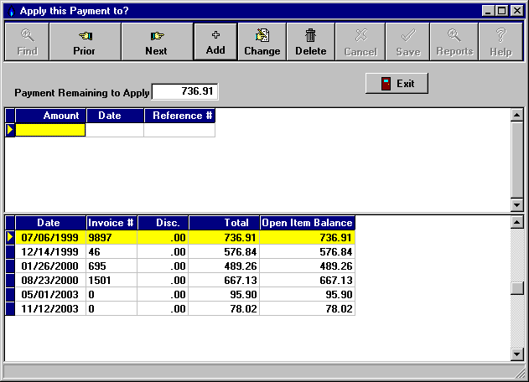Click the Reference # column header
The height and width of the screenshot is (382, 529).
(181, 116)
